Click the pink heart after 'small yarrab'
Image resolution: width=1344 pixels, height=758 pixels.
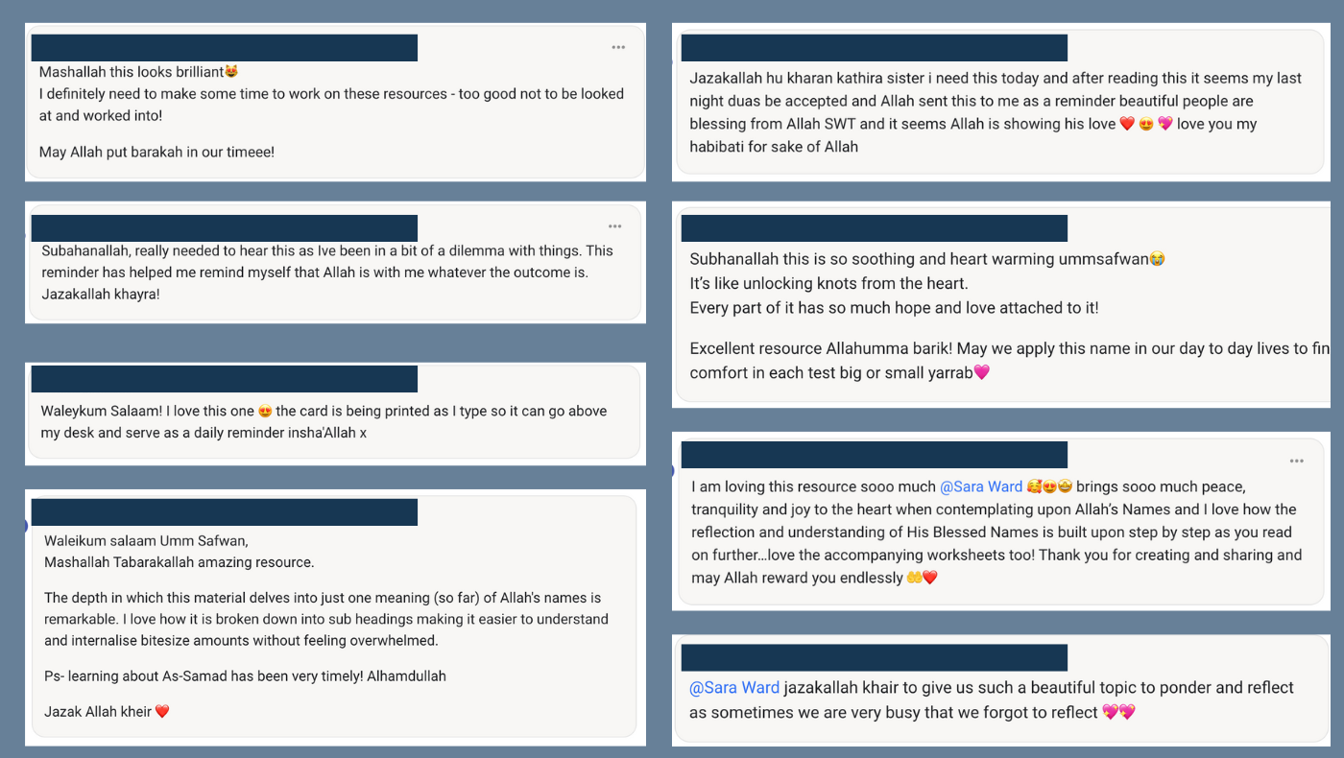point(981,372)
